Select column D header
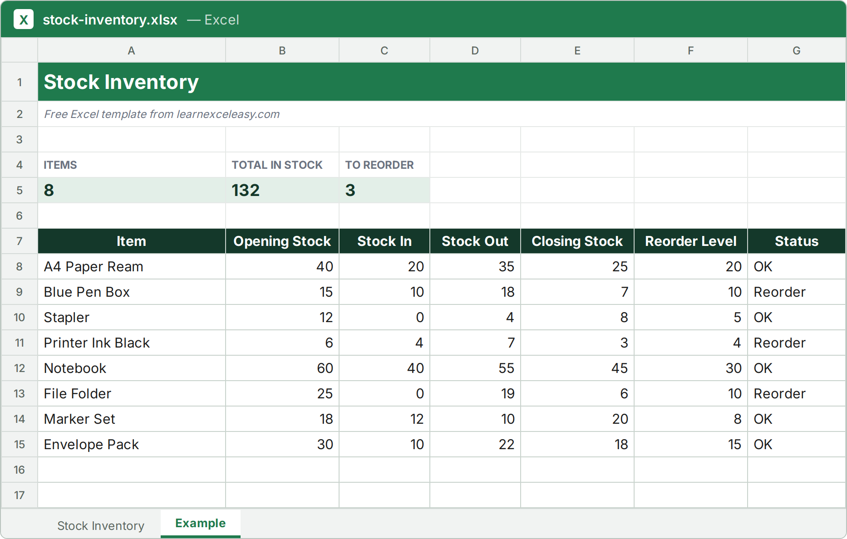 coord(475,50)
